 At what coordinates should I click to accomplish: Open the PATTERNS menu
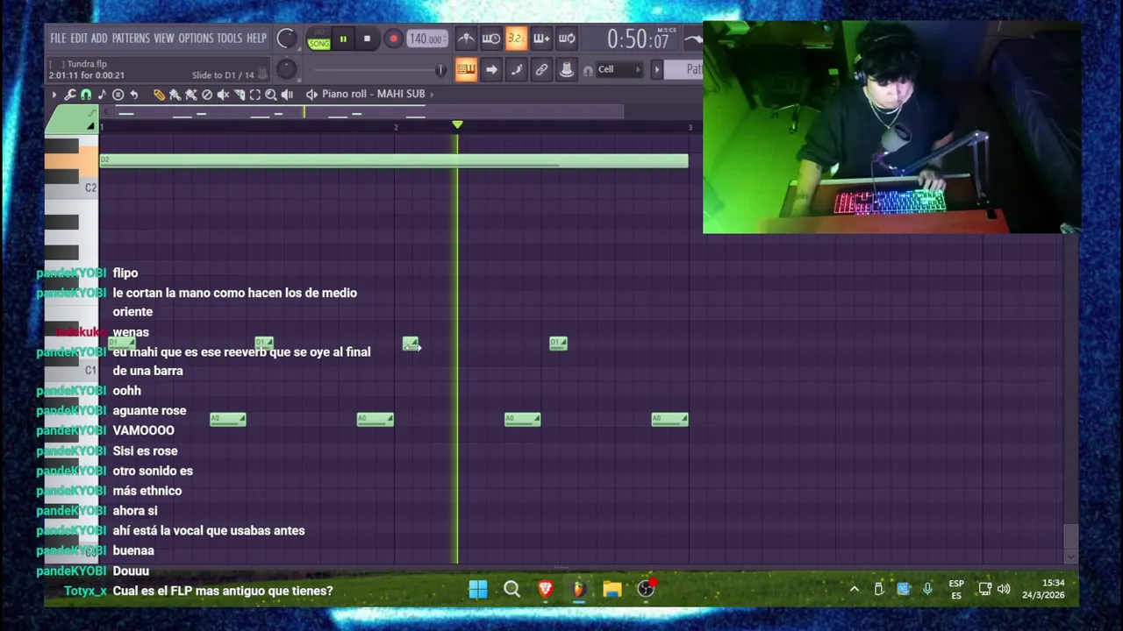131,39
